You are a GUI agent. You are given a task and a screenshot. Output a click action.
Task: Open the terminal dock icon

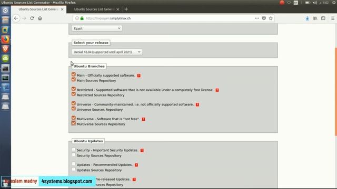[5, 68]
